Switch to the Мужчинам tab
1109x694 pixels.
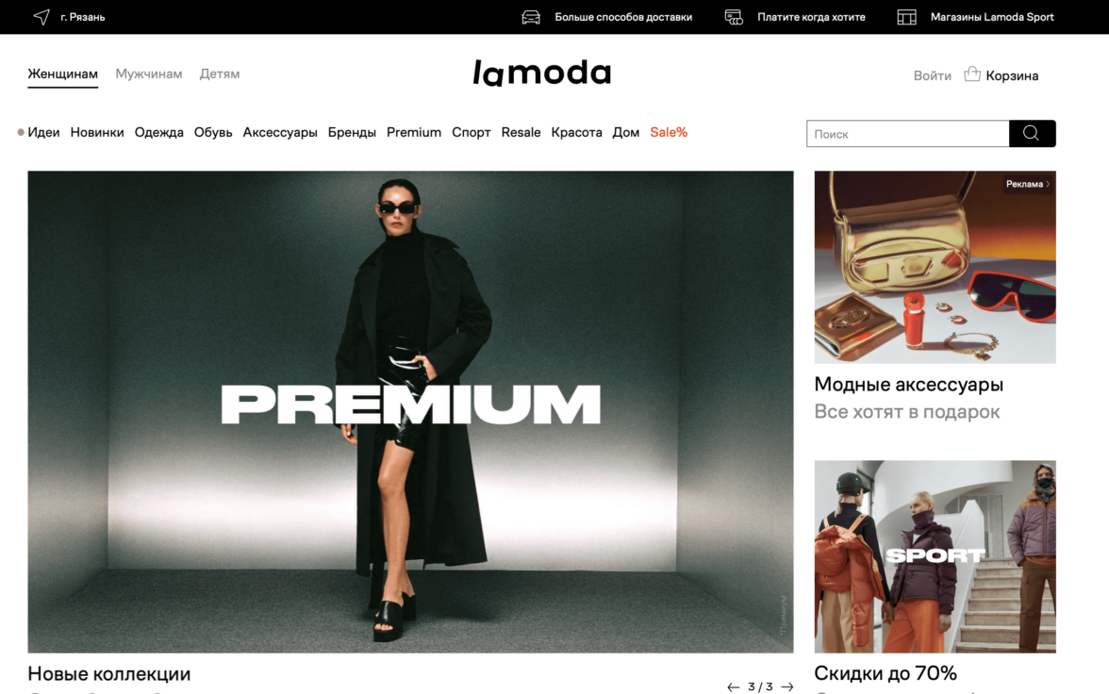click(x=149, y=74)
